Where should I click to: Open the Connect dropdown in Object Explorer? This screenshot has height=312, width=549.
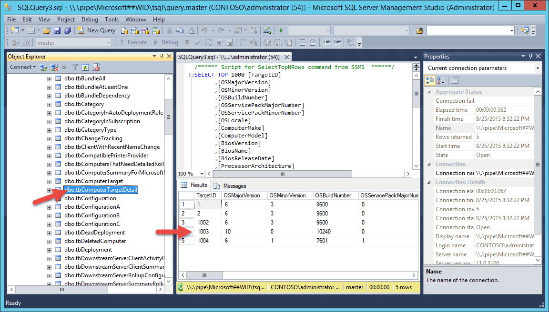[x=23, y=67]
